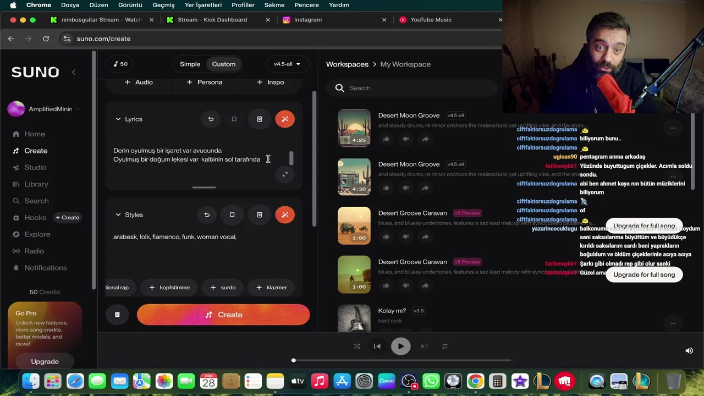The height and width of the screenshot is (396, 704).
Task: Save styles bookmark icon
Action: point(232,215)
